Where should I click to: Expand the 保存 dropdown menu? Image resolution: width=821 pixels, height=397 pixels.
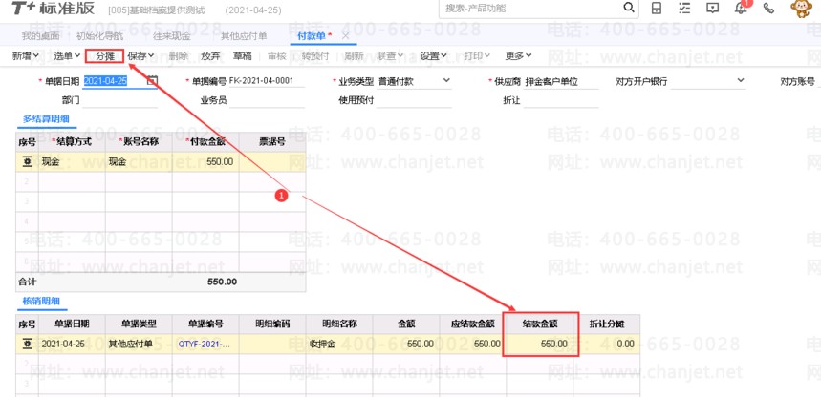[x=142, y=56]
